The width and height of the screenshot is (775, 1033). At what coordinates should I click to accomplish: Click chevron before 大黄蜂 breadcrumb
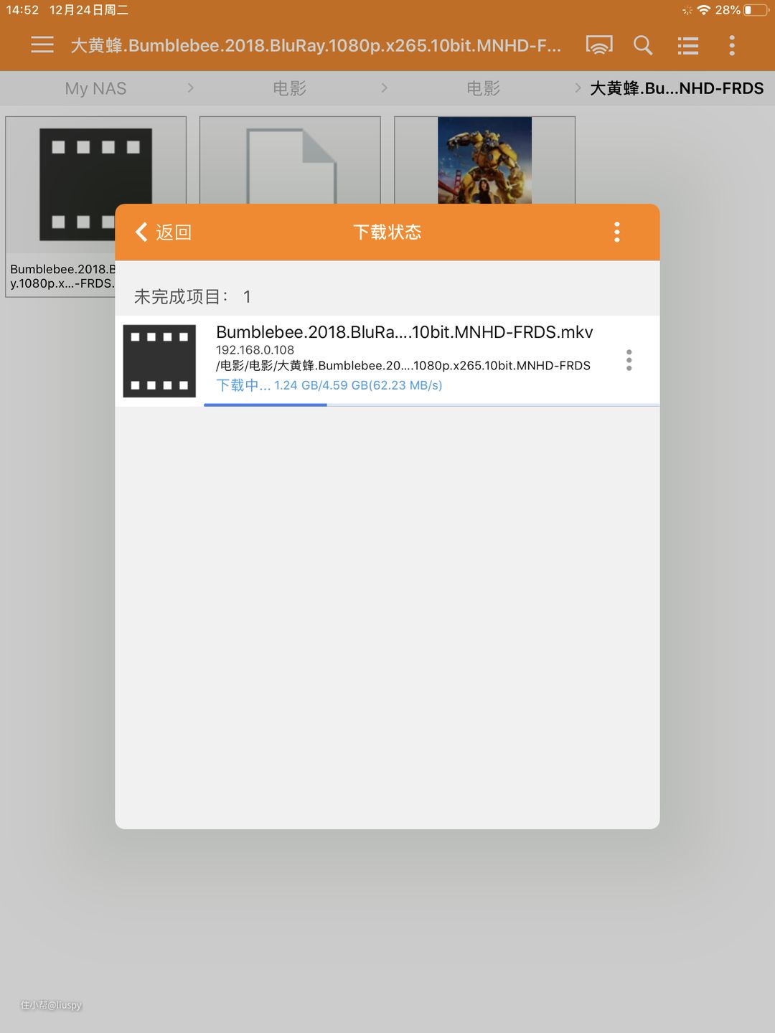[578, 88]
